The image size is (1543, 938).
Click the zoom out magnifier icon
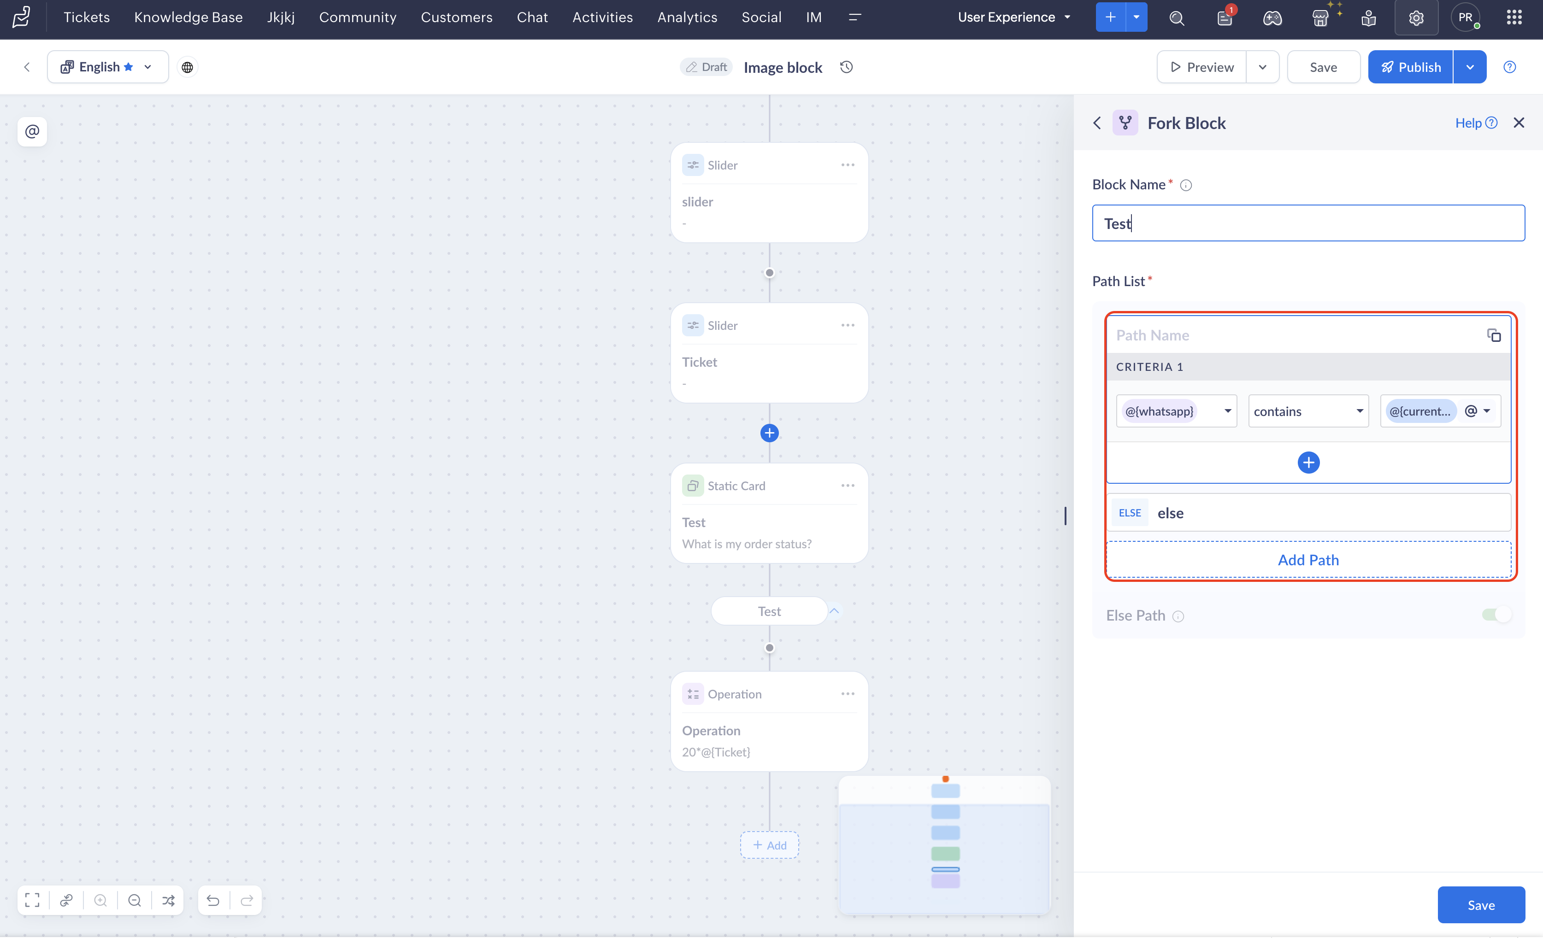(134, 900)
